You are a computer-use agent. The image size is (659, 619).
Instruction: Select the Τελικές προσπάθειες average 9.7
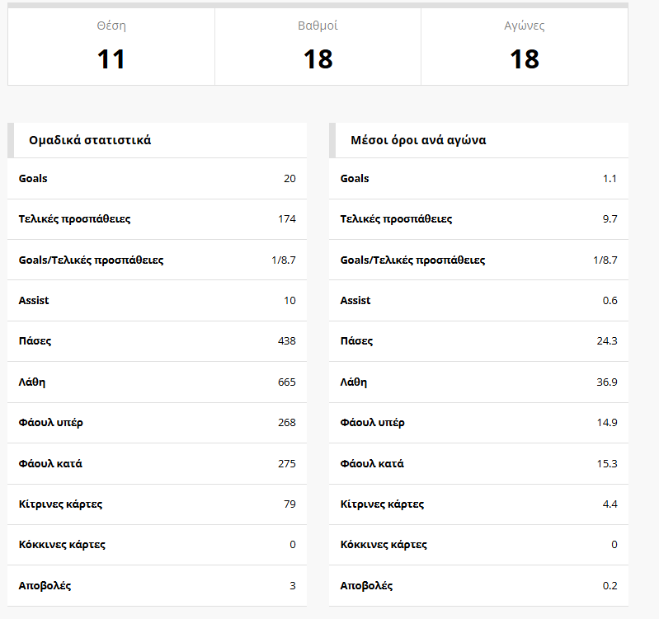(610, 219)
